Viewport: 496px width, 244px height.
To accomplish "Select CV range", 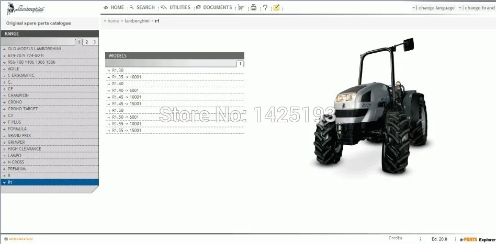I will pos(50,115).
